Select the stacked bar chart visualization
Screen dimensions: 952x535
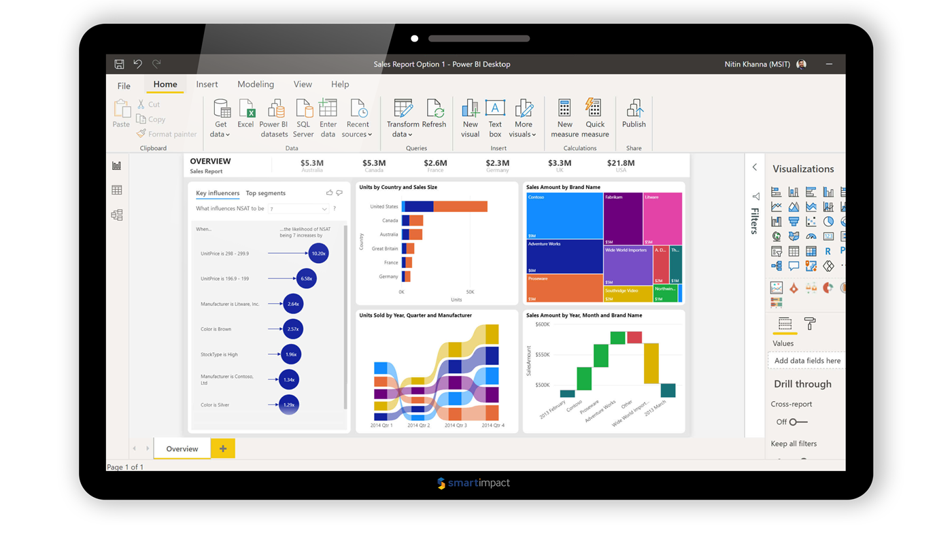click(777, 192)
